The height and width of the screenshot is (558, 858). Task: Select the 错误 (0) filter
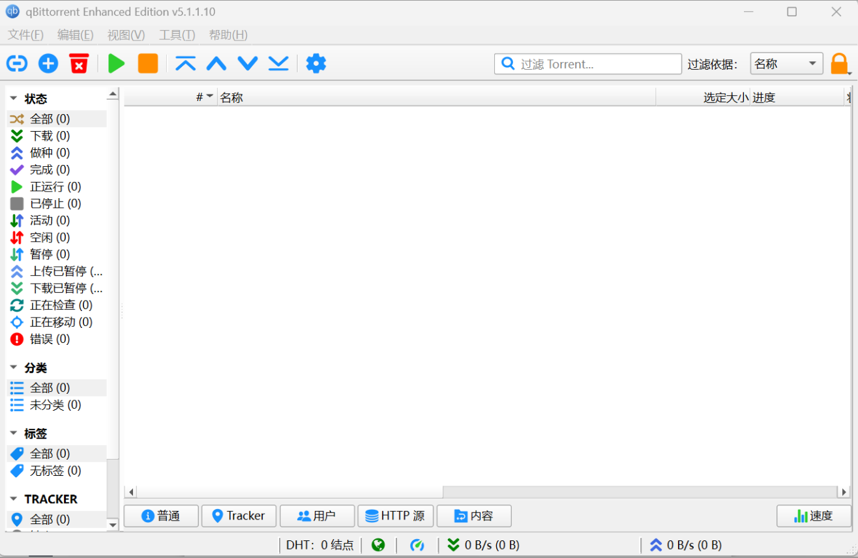pos(57,339)
